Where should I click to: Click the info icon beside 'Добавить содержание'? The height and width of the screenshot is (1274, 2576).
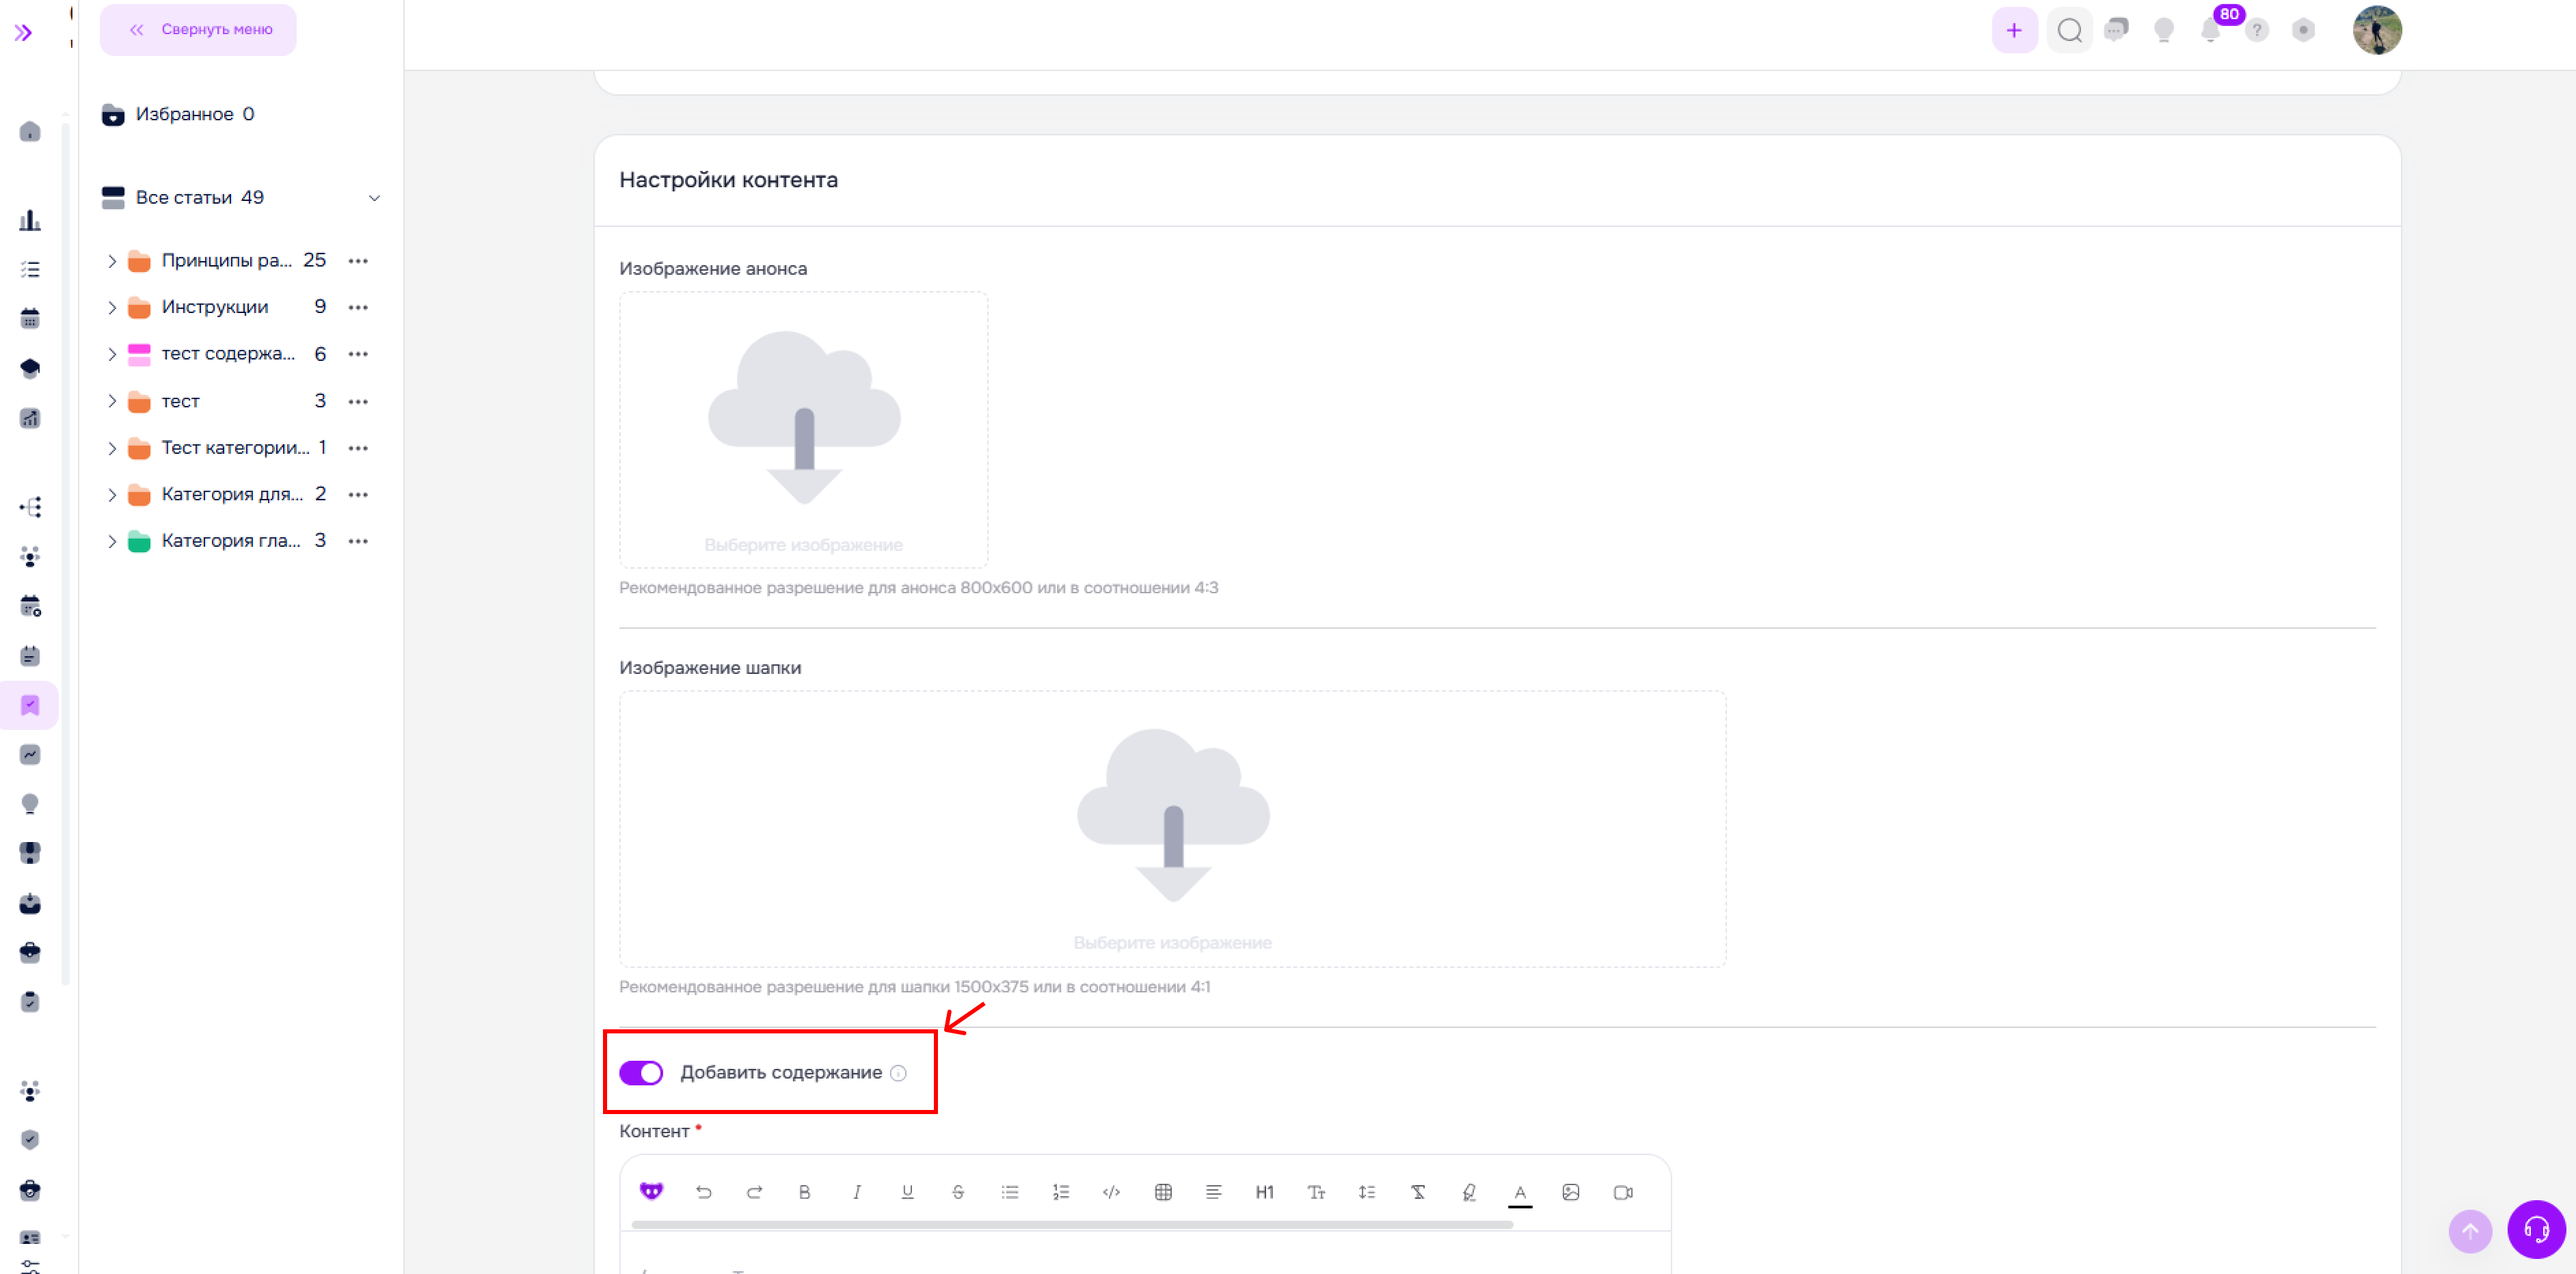pyautogui.click(x=898, y=1073)
